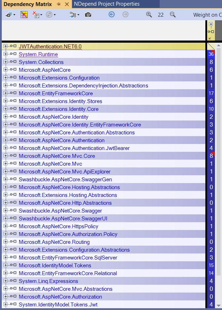Image resolution: width=222 pixels, height=310 pixels.
Task: Click assembly icon beside System.IdentityModel.Tokens.Jwt
Action: tap(13, 304)
